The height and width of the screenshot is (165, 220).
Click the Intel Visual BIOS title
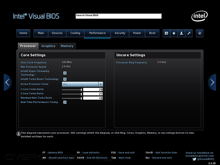click(x=36, y=16)
